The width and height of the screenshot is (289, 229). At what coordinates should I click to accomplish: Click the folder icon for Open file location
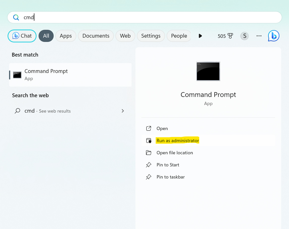(149, 152)
